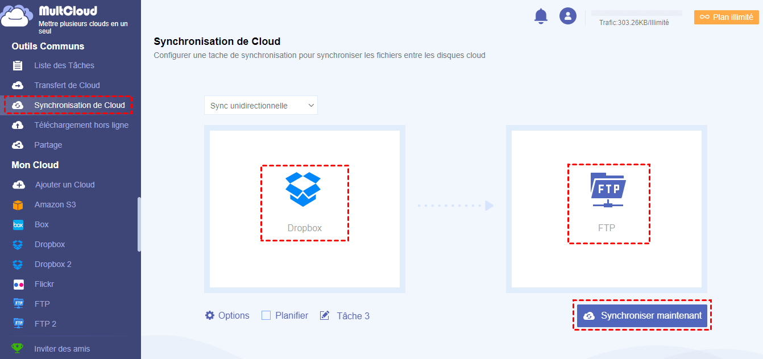Viewport: 763px width, 359px height.
Task: Click the FTP icon in sidebar
Action: (x=18, y=304)
